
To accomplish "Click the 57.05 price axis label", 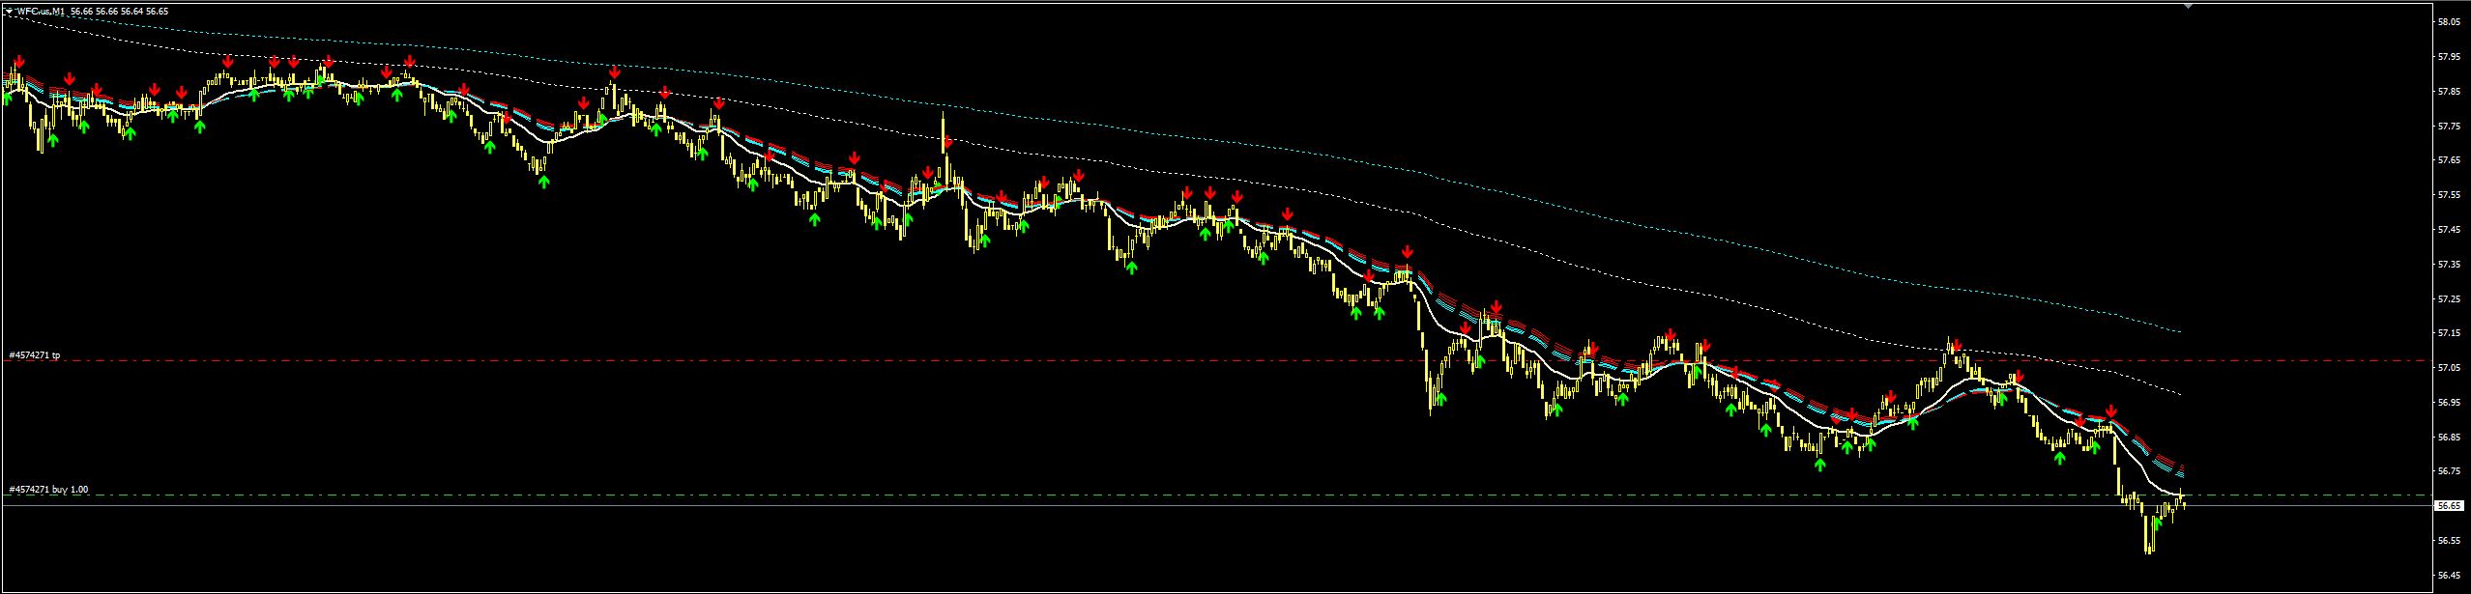I will [x=2448, y=367].
